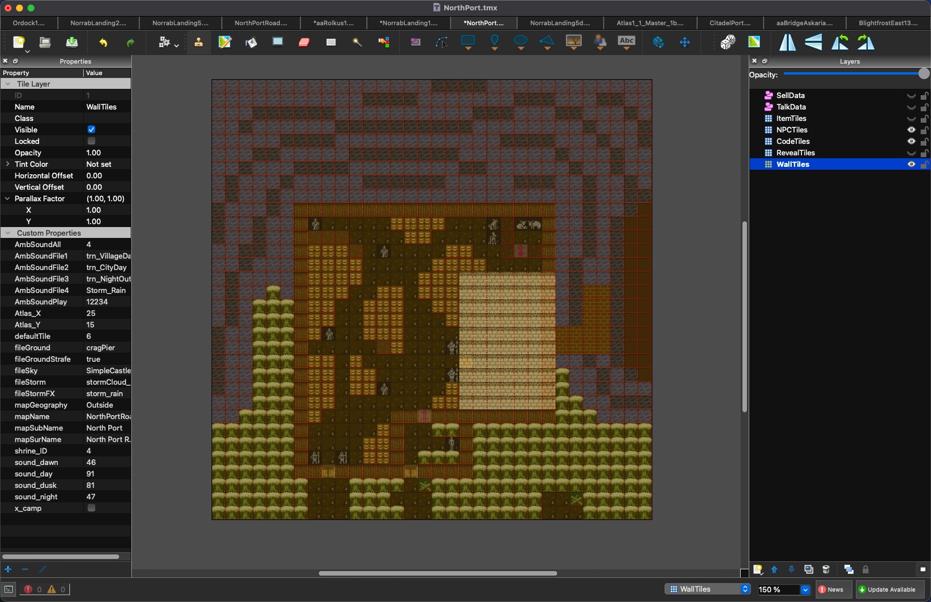
Task: Switch to the CitadelPort tab
Action: click(730, 23)
